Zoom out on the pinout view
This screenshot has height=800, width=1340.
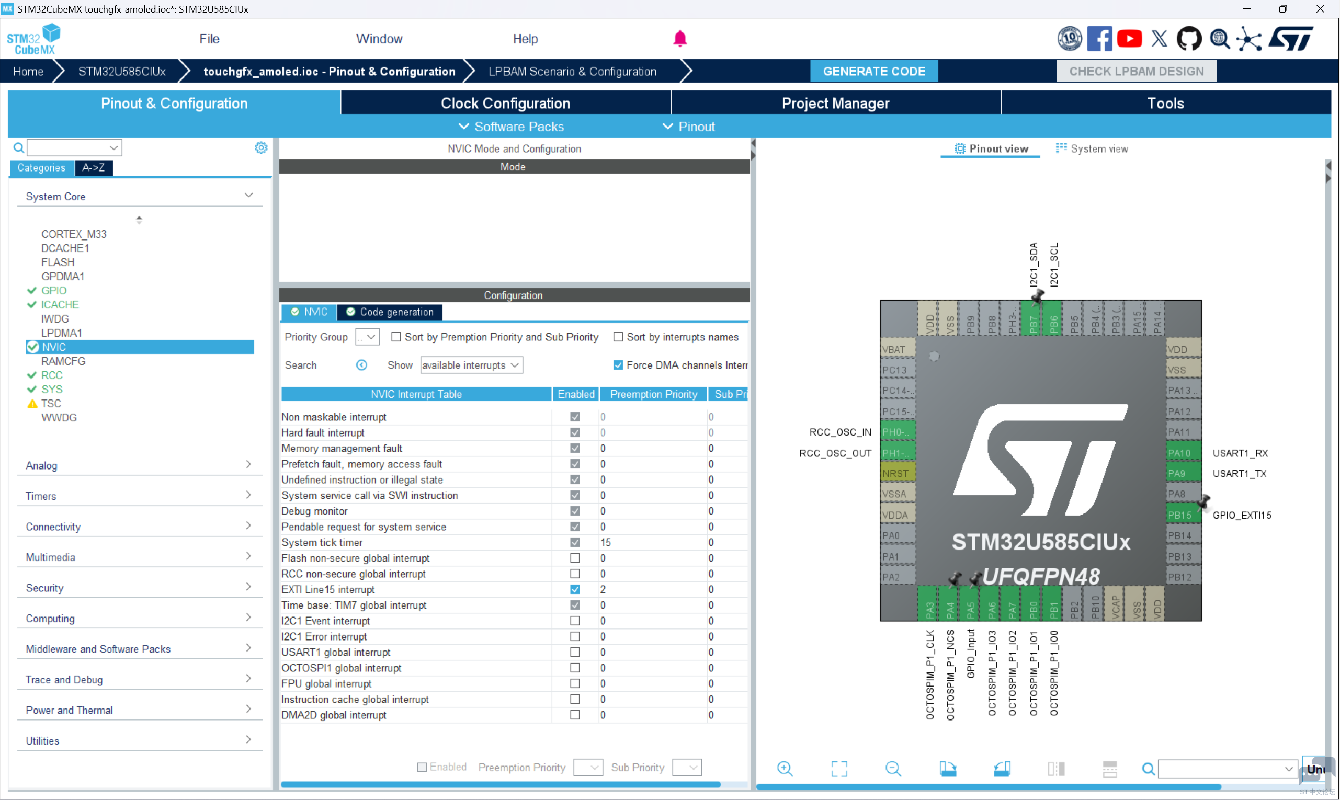tap(893, 769)
